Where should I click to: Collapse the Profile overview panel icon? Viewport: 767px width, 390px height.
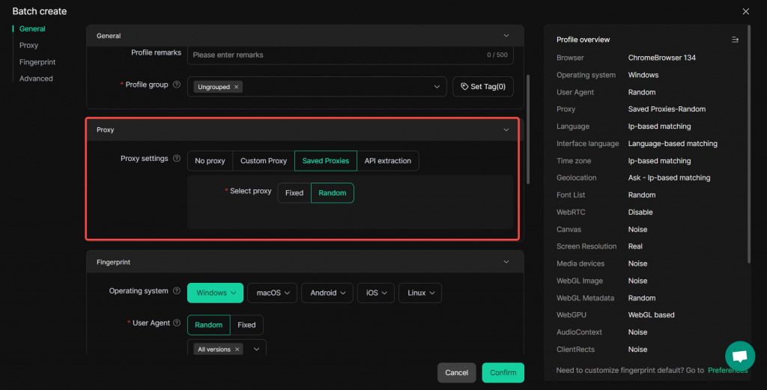pyautogui.click(x=735, y=40)
